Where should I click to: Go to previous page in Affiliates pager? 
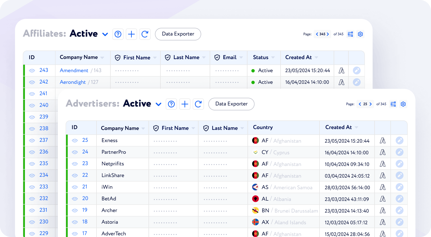tap(317, 34)
